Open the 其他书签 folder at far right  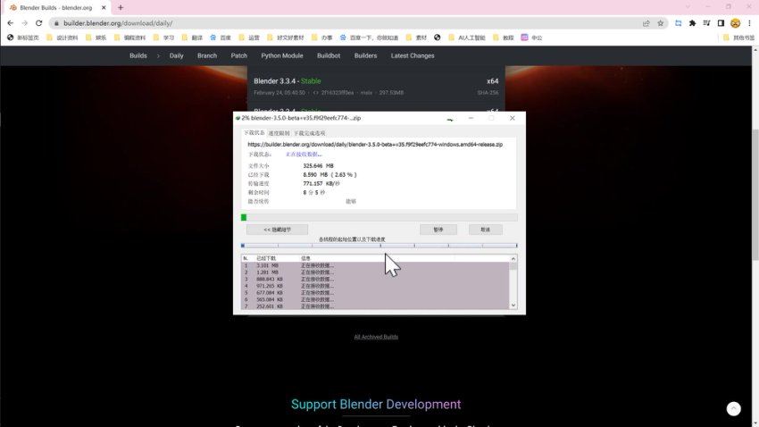click(x=738, y=38)
